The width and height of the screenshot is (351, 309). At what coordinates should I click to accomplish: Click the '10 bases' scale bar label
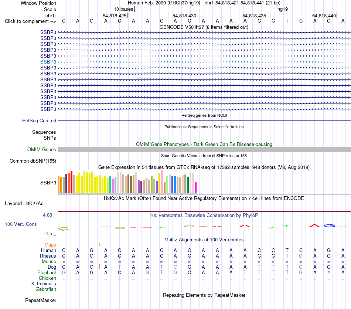pyautogui.click(x=123, y=9)
